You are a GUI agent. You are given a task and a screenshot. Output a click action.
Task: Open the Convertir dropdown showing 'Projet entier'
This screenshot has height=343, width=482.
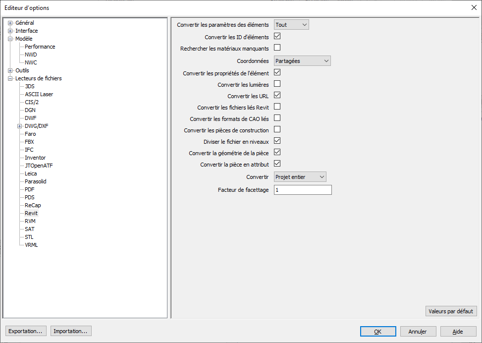point(300,177)
